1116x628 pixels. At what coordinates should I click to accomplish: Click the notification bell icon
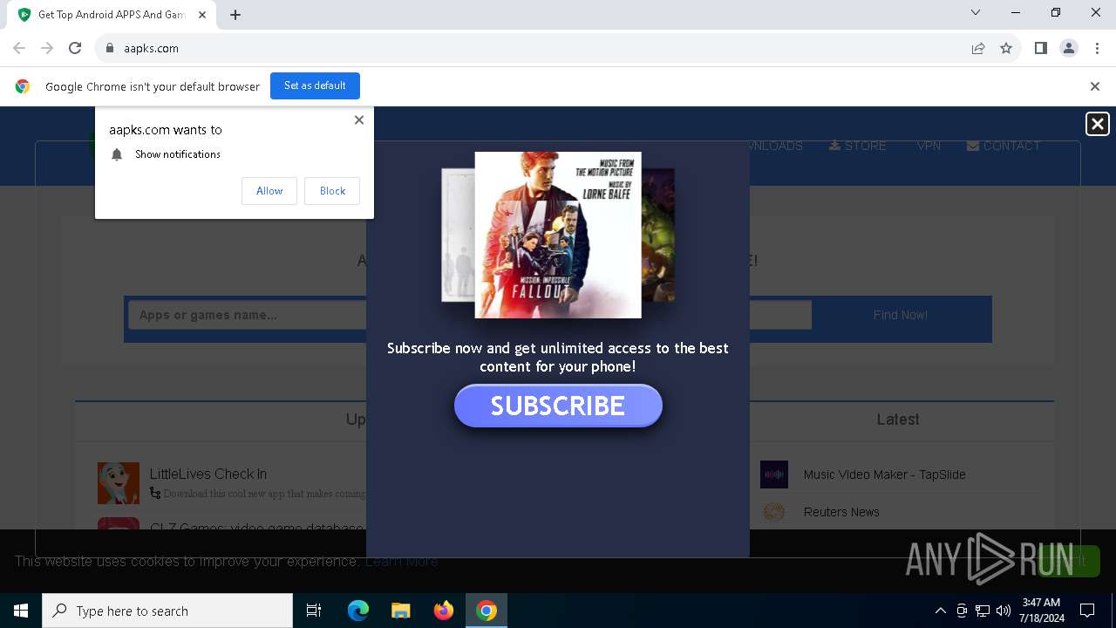click(x=117, y=154)
